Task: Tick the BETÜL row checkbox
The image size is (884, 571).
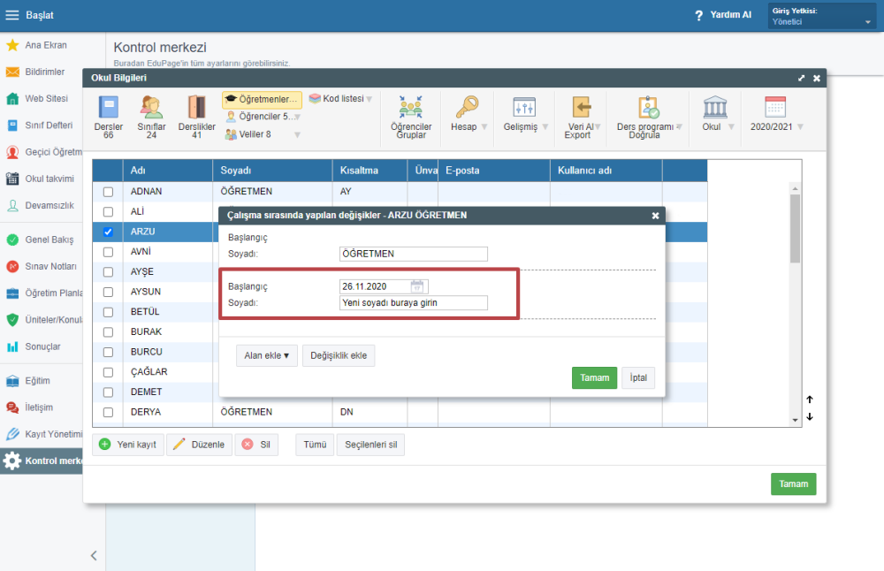Action: coord(108,312)
